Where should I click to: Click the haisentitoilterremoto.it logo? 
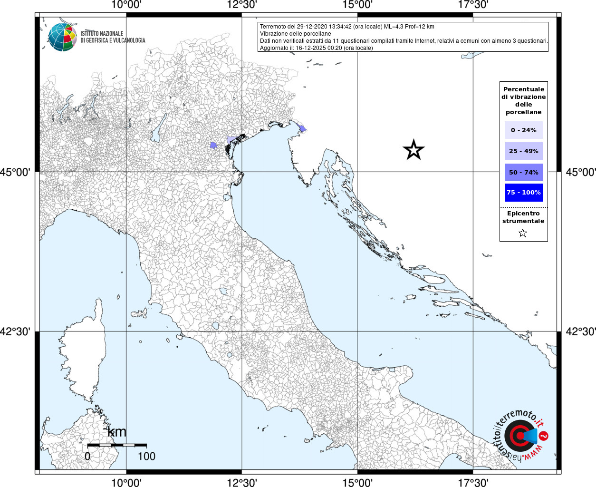click(x=520, y=435)
